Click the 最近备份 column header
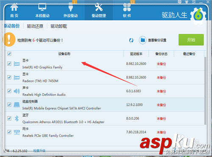The width and height of the screenshot is (212, 157). pyautogui.click(x=189, y=54)
